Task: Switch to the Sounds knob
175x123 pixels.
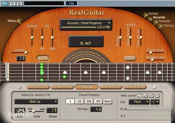Action: click(x=150, y=19)
